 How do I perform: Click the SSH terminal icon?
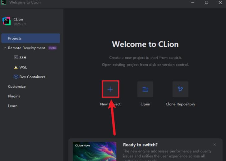point(16,58)
